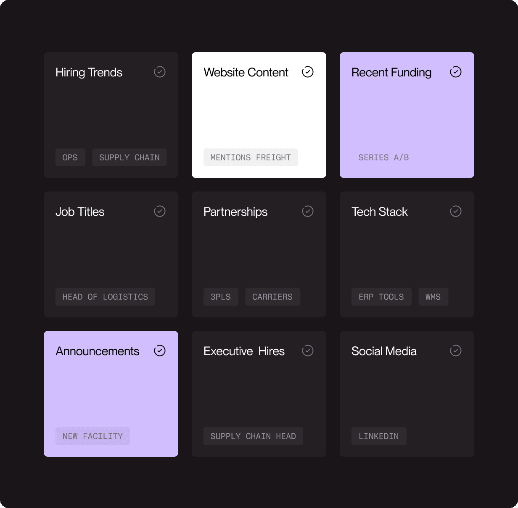Select the LINKEDIN tag
The width and height of the screenshot is (518, 508).
pos(379,436)
